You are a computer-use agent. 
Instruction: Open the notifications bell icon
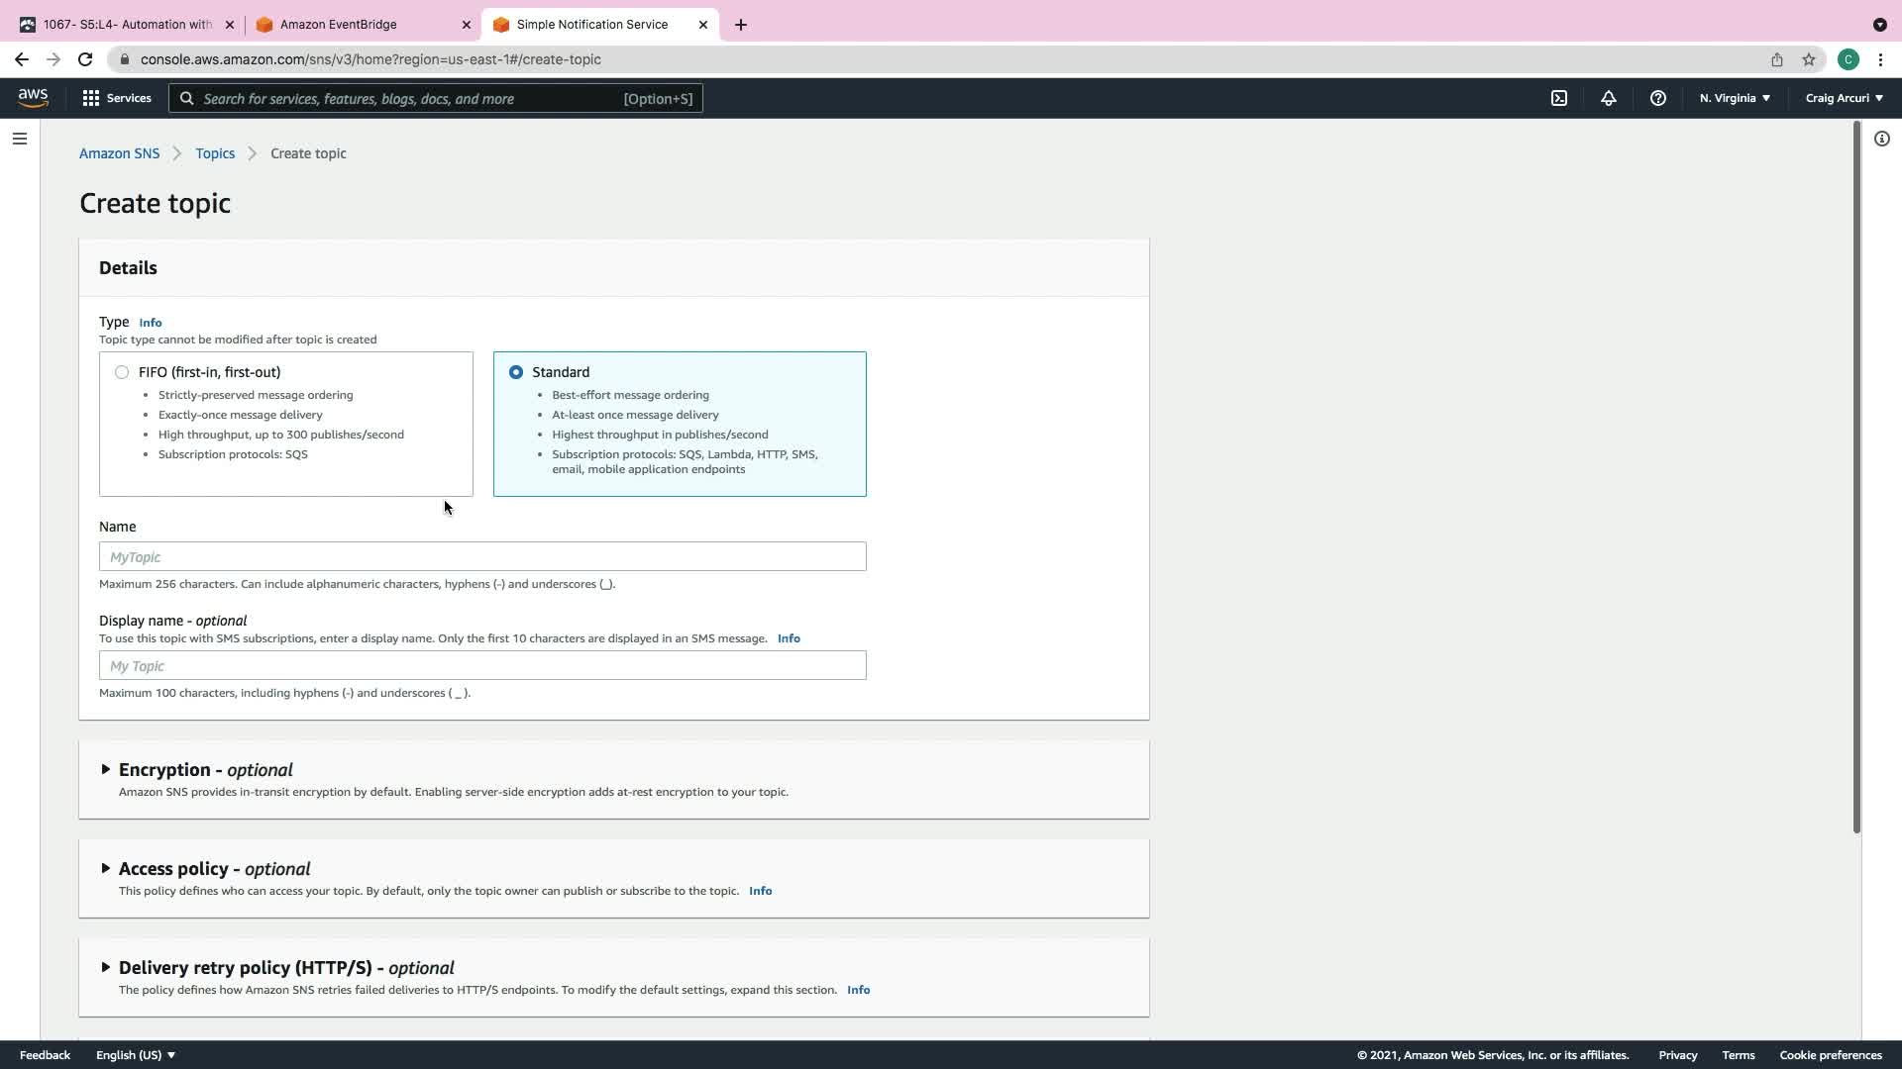[1608, 98]
